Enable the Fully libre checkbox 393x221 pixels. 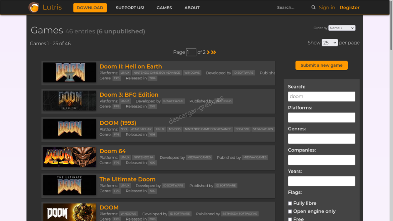coord(290,203)
